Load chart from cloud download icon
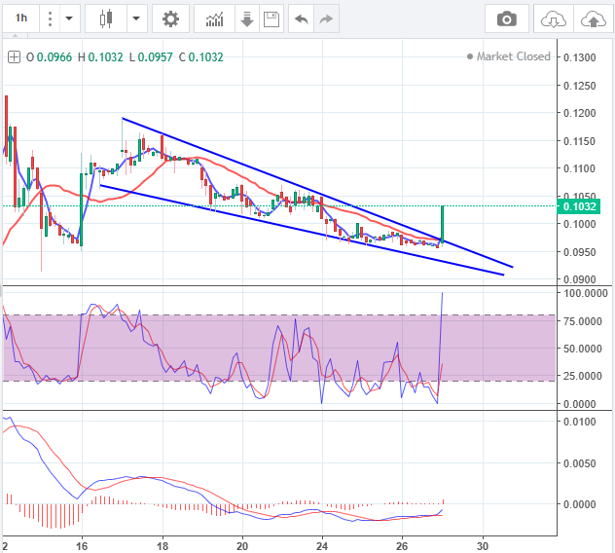Viewport: 615px width, 553px height. [x=554, y=18]
